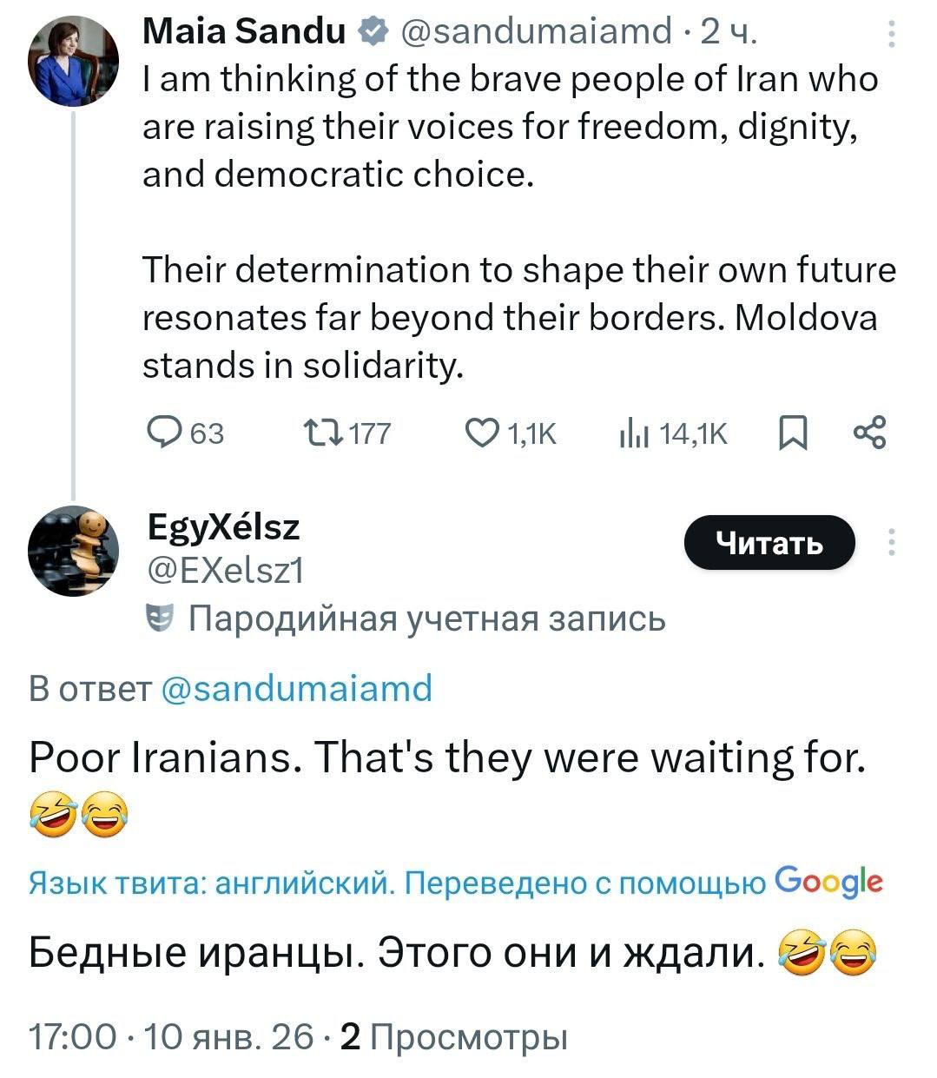Click the Google translation notice
937x1078 pixels.
click(456, 883)
